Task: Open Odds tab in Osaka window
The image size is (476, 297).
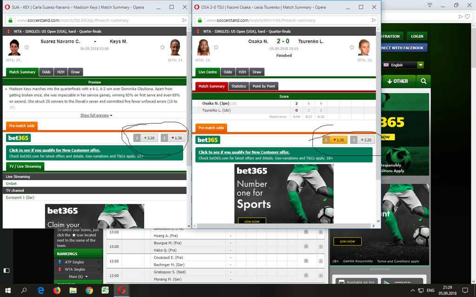Action: 228,72
